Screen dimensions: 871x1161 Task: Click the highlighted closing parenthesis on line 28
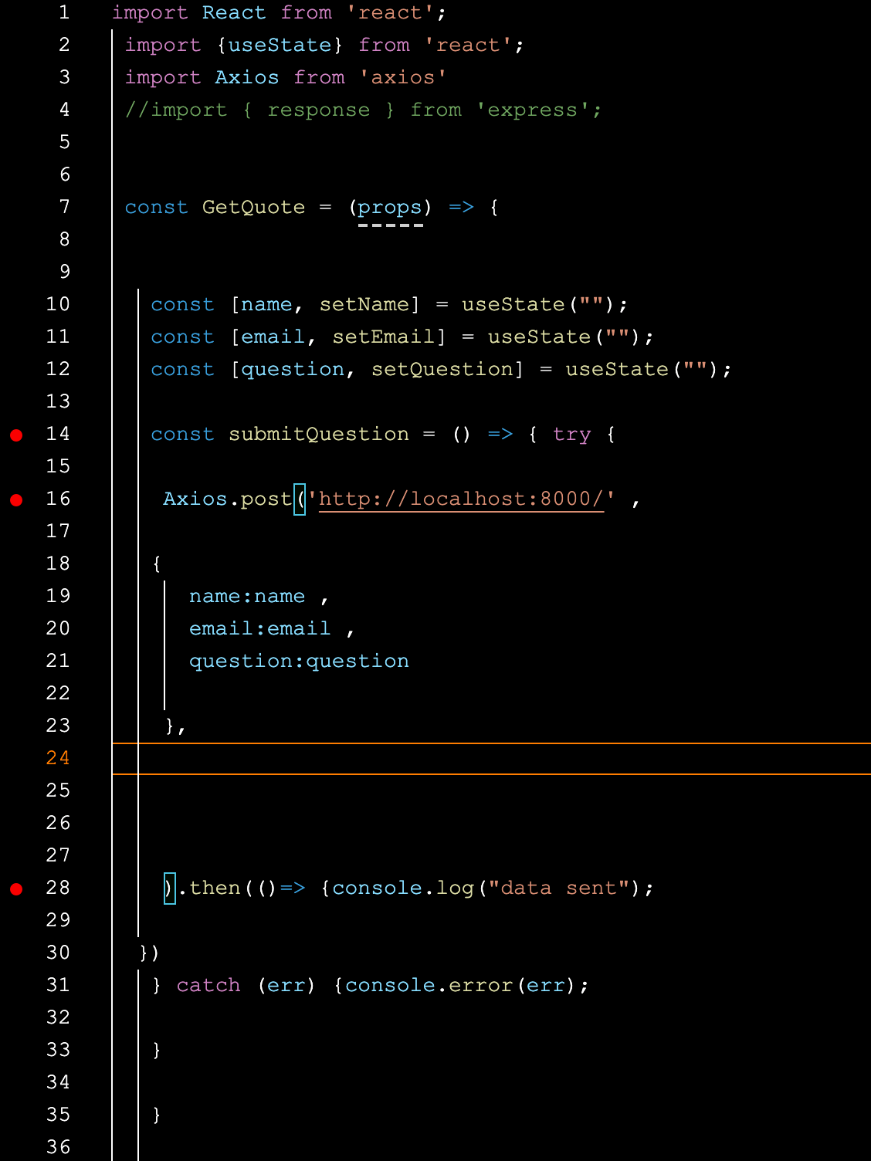pyautogui.click(x=169, y=888)
